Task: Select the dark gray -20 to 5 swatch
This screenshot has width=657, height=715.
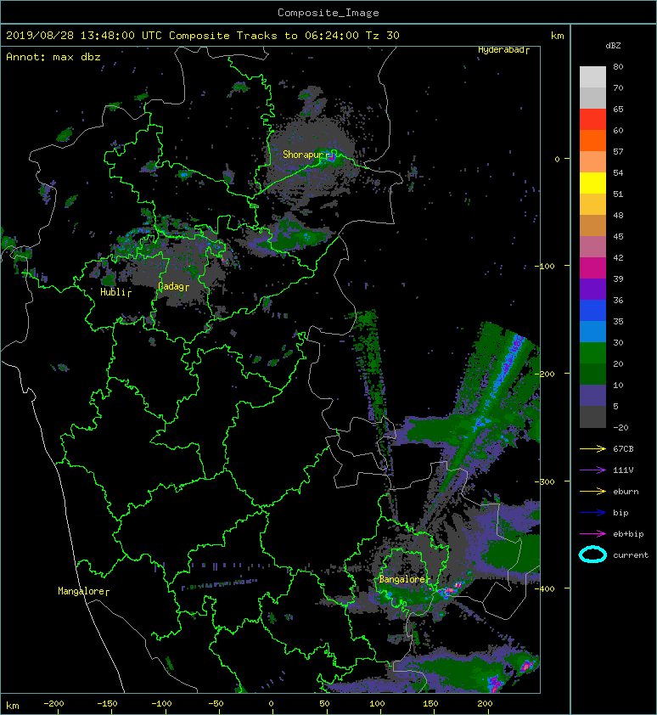Action: click(592, 417)
